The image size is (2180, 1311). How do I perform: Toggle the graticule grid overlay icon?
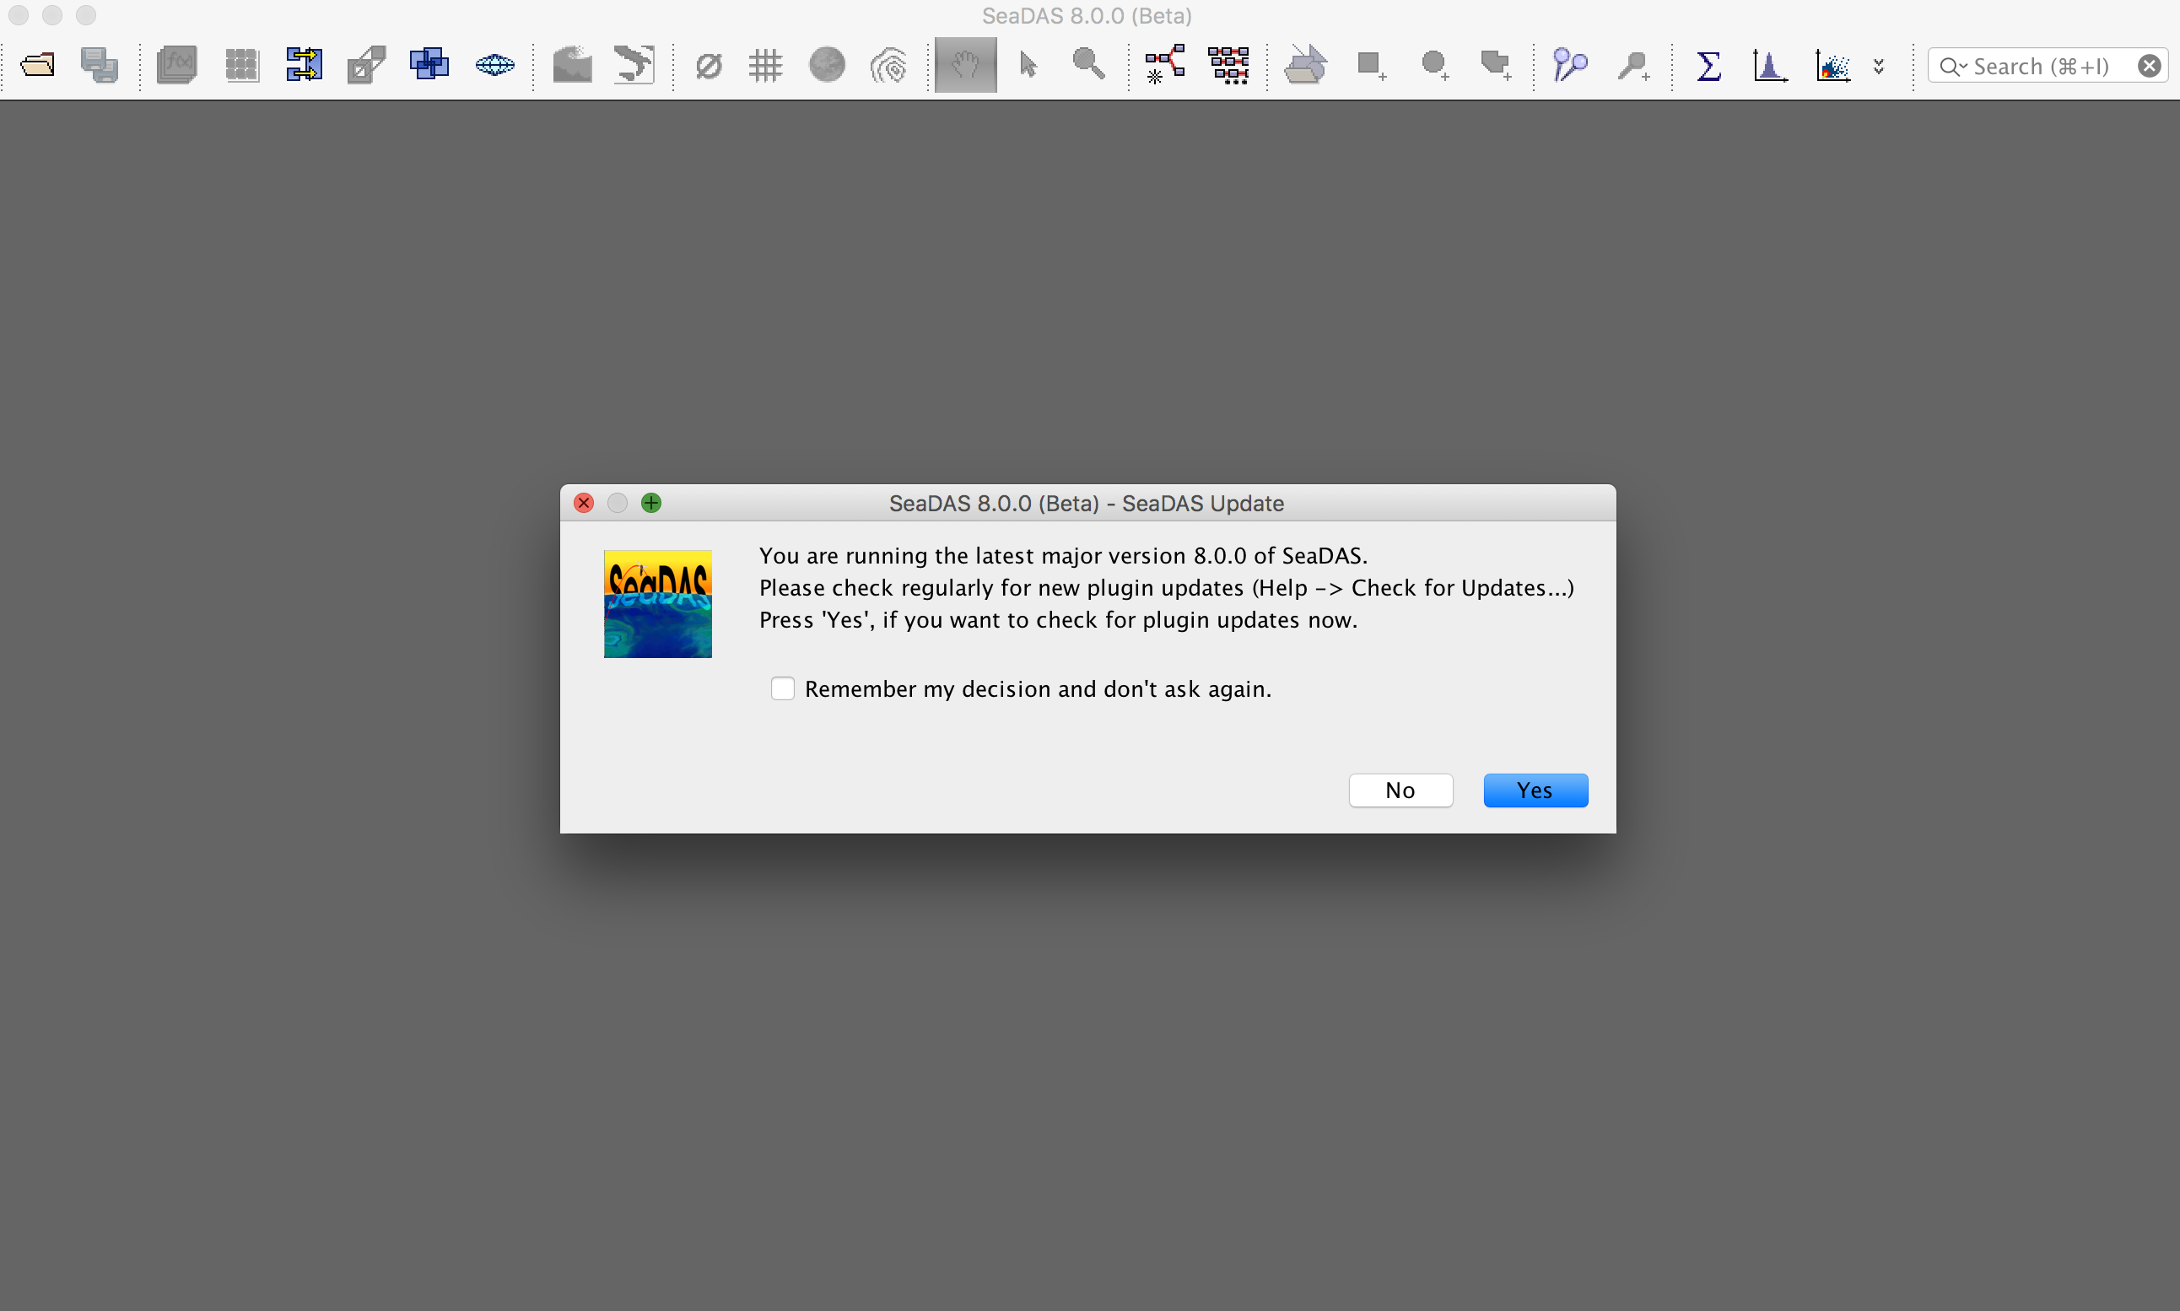coord(766,65)
